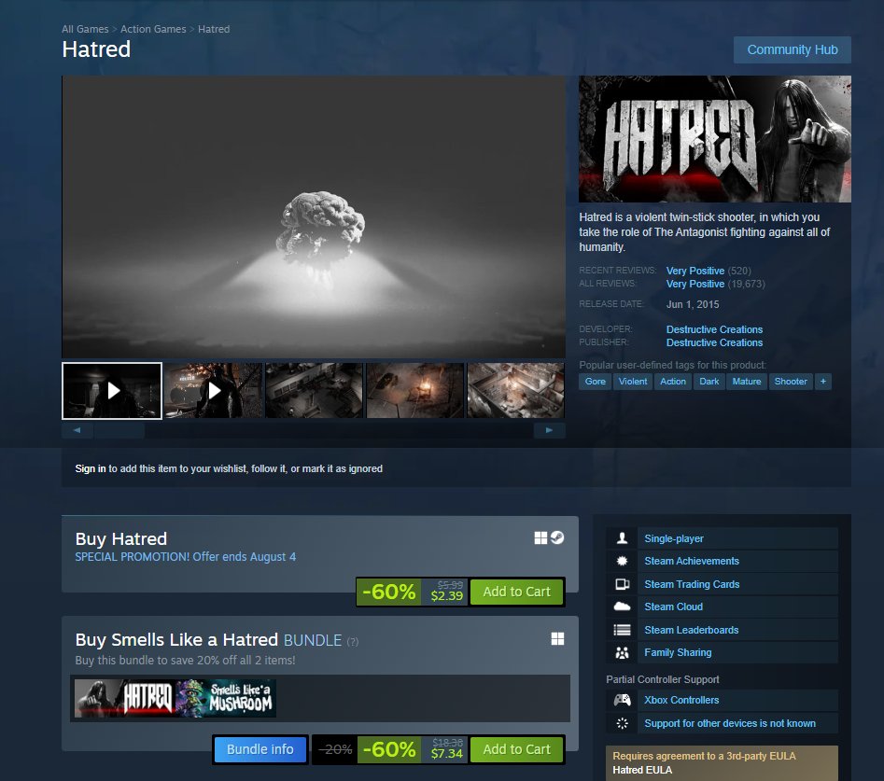Click the Single-player icon
The image size is (884, 781).
pos(622,538)
